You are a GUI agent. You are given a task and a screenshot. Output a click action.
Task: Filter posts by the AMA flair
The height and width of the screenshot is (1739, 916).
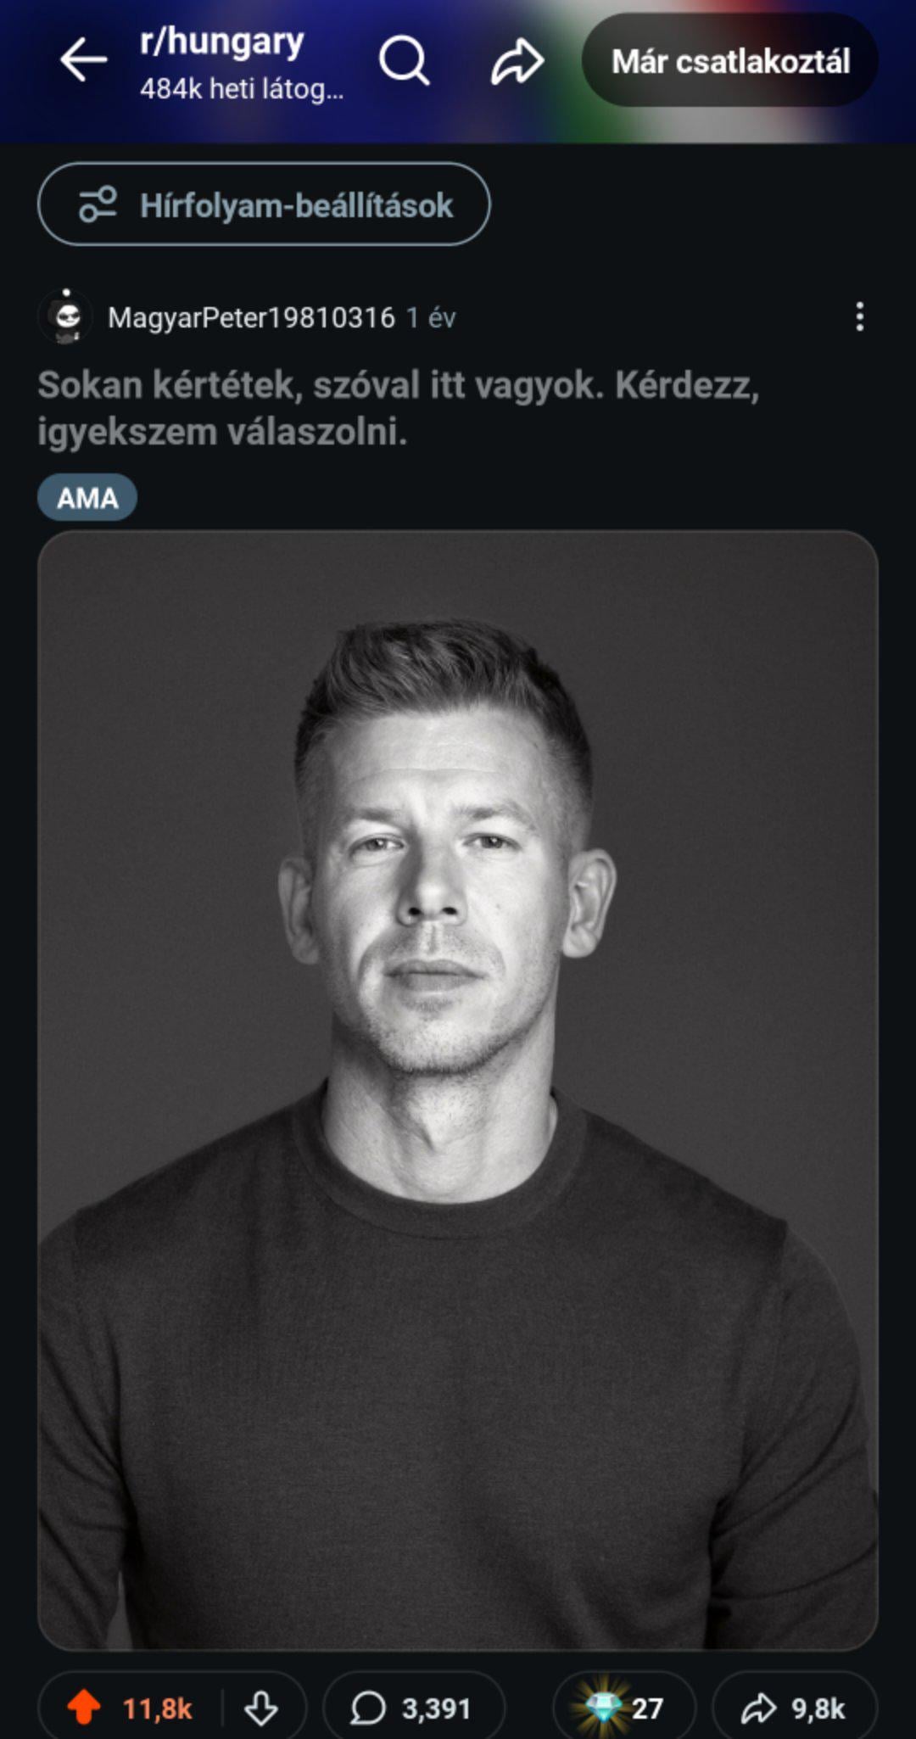click(87, 497)
